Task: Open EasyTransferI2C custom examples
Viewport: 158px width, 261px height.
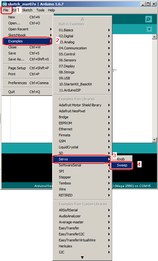Action: 82,234
